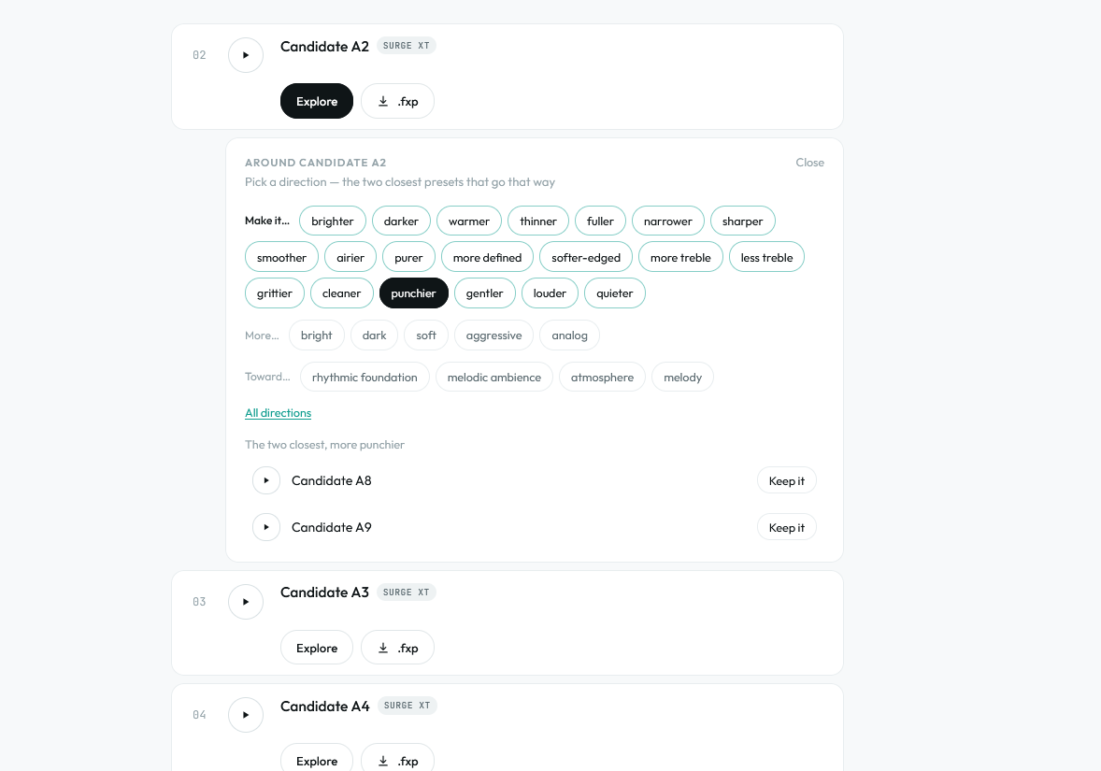Play Candidate A9 preview
The image size is (1101, 771).
coord(266,527)
